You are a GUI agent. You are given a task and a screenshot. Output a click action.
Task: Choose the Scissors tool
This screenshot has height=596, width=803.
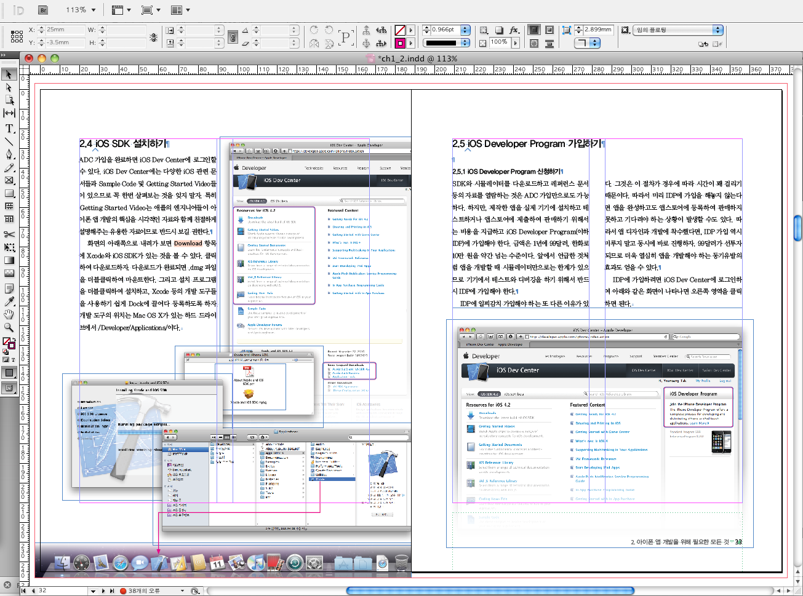9,234
